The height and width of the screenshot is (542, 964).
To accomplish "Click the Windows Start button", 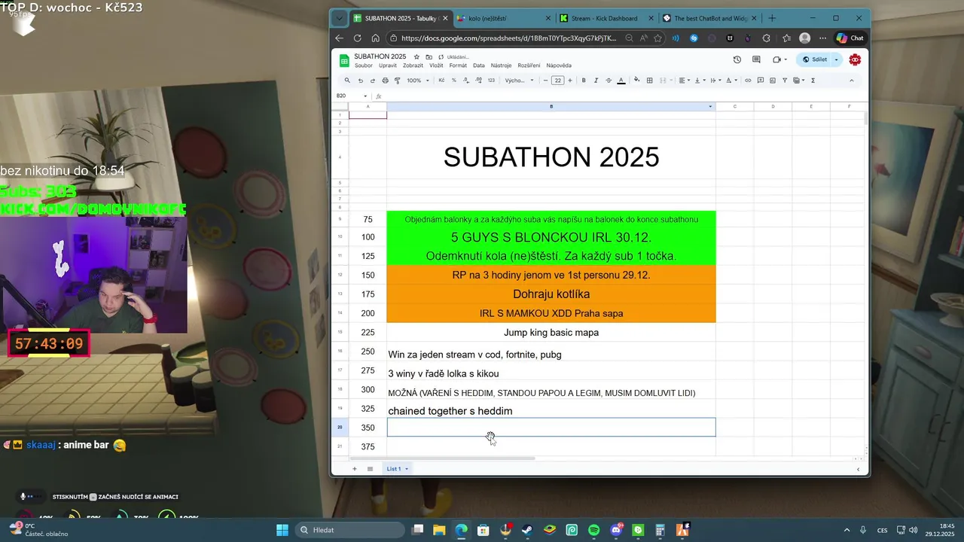I will (x=282, y=530).
